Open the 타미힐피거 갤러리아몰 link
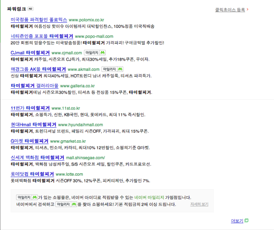 coord(35,86)
